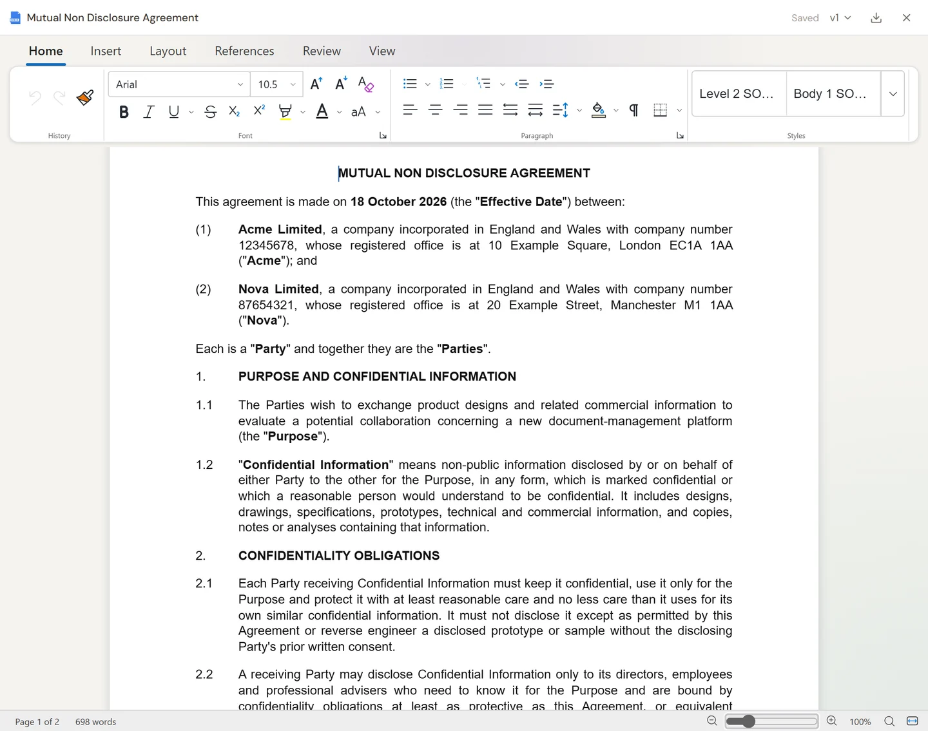
Task: Switch to Insert tab
Action: (106, 51)
